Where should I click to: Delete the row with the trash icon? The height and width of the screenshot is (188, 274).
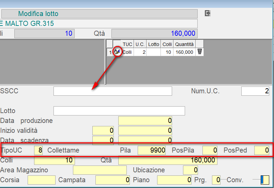(200, 52)
